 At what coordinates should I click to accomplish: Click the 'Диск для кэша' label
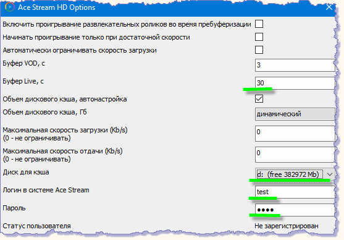(x=26, y=173)
